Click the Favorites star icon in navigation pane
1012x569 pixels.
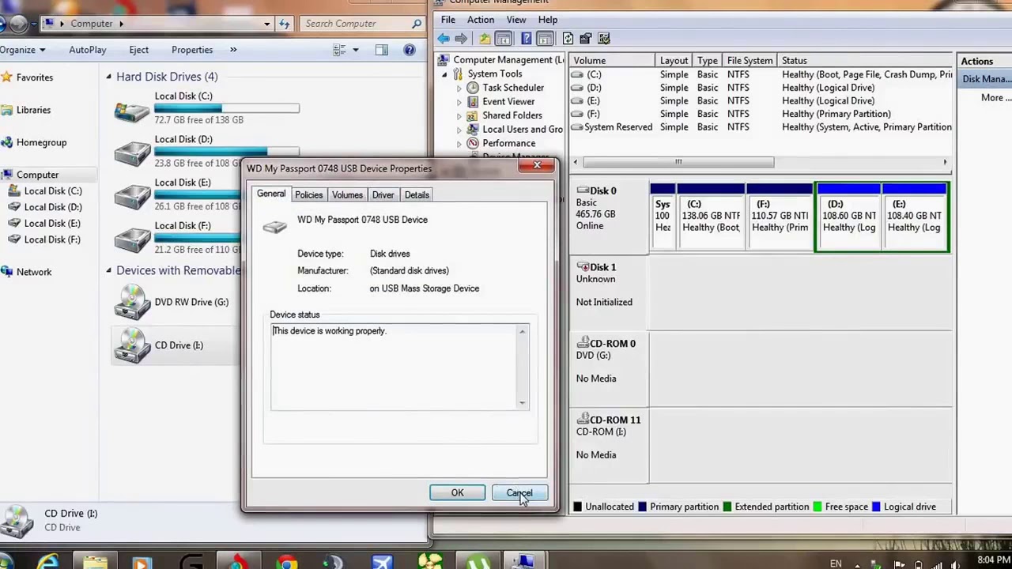tap(6, 77)
